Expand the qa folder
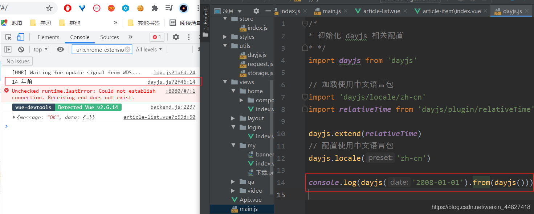 (x=233, y=182)
